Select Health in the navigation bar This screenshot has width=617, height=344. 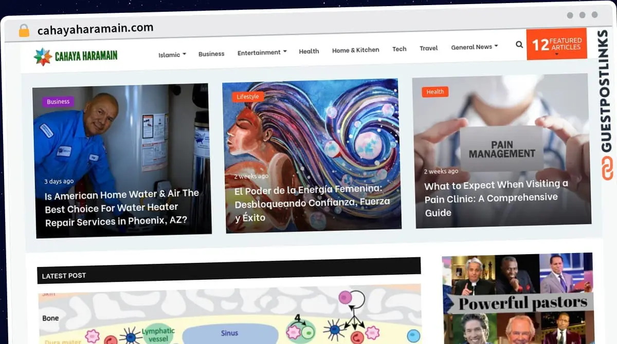point(309,51)
